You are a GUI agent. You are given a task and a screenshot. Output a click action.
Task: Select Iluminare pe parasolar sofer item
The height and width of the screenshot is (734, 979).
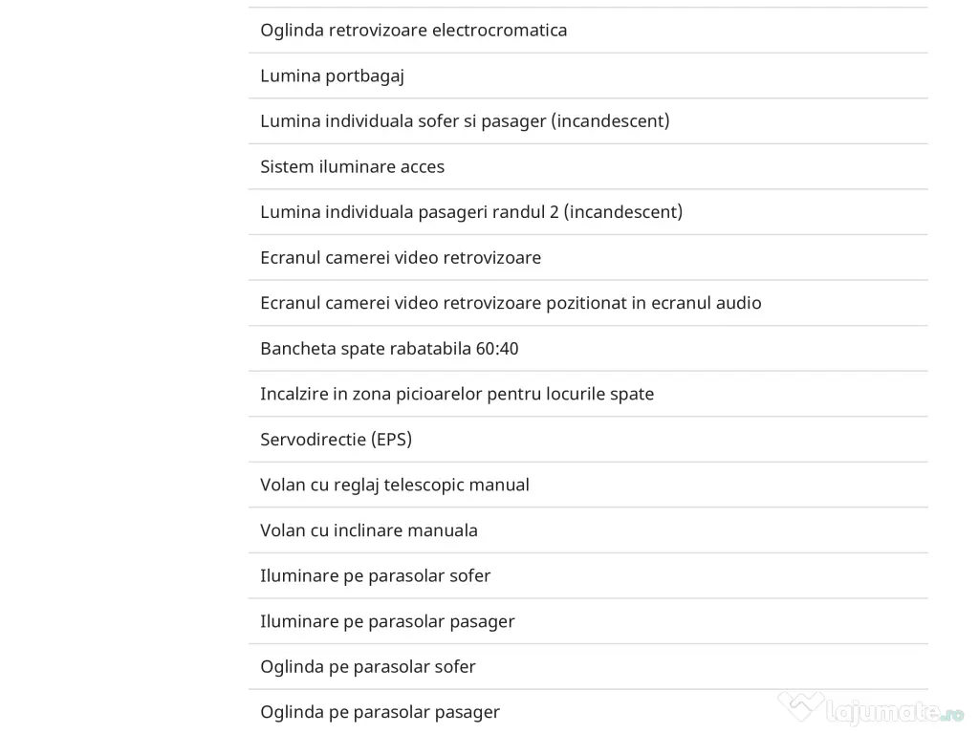point(375,575)
